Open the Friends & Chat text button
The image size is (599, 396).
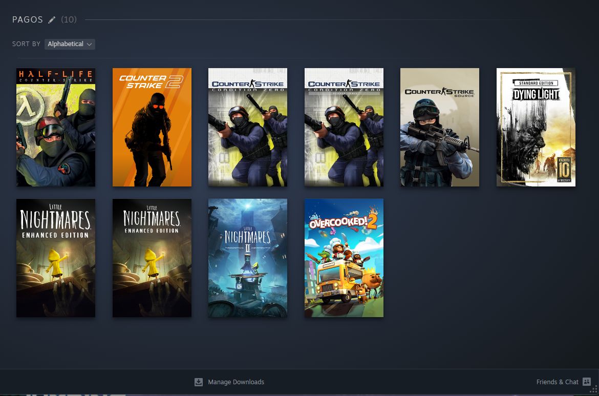557,382
